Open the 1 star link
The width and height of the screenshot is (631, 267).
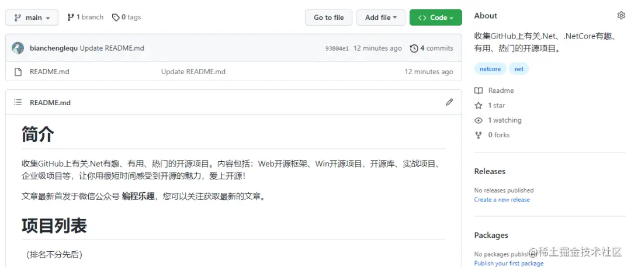point(496,106)
